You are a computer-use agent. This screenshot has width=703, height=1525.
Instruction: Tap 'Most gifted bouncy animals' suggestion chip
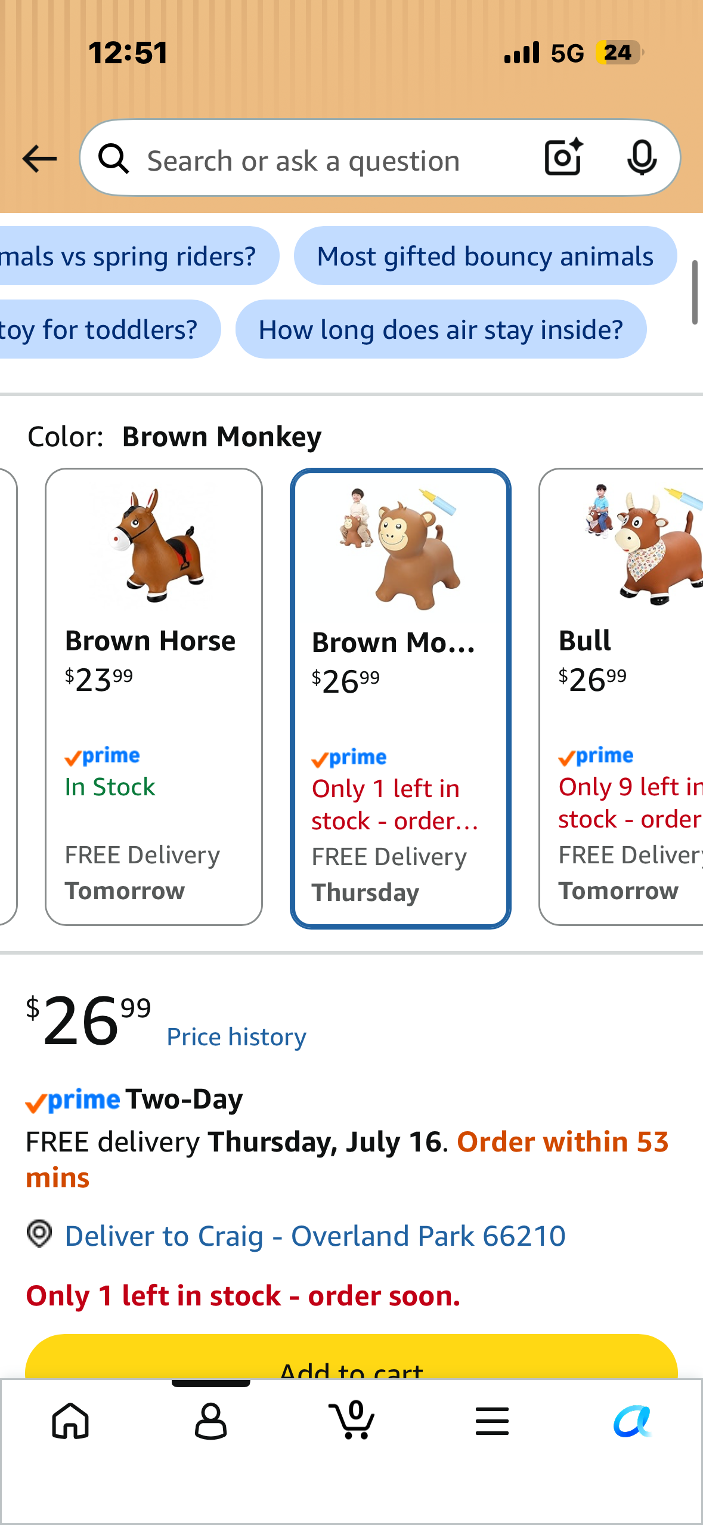pos(485,256)
